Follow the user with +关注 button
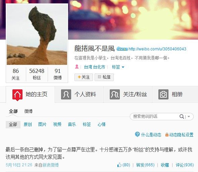Viewport: 198px width, 172px height. (x=84, y=77)
